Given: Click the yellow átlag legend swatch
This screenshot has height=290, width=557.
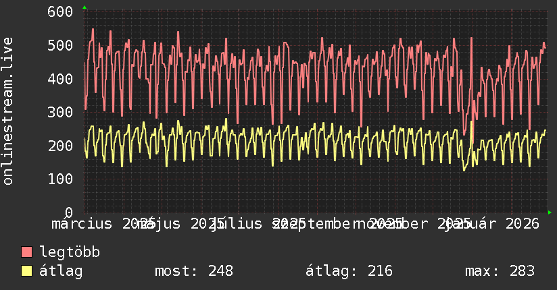Looking at the screenshot, I should tap(26, 270).
